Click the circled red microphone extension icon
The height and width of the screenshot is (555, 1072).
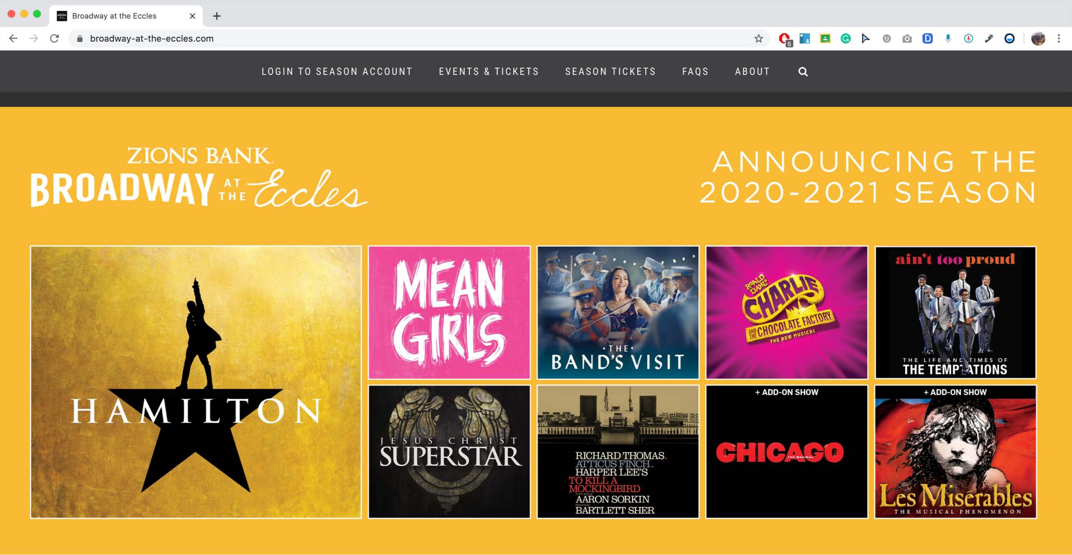[x=968, y=38]
